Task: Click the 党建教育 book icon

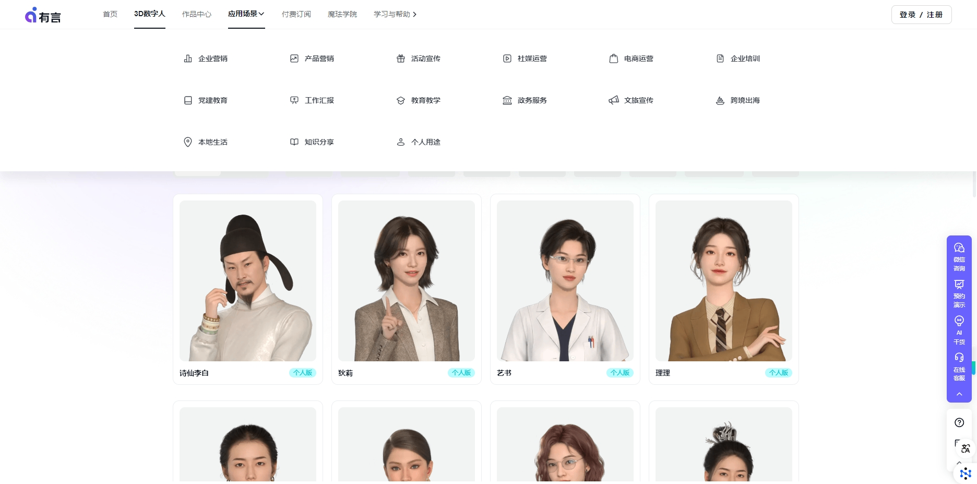Action: point(188,100)
